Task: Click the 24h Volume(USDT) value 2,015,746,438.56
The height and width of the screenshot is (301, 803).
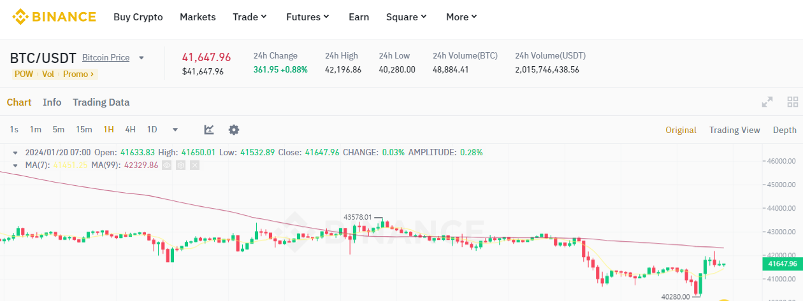Action: point(547,69)
